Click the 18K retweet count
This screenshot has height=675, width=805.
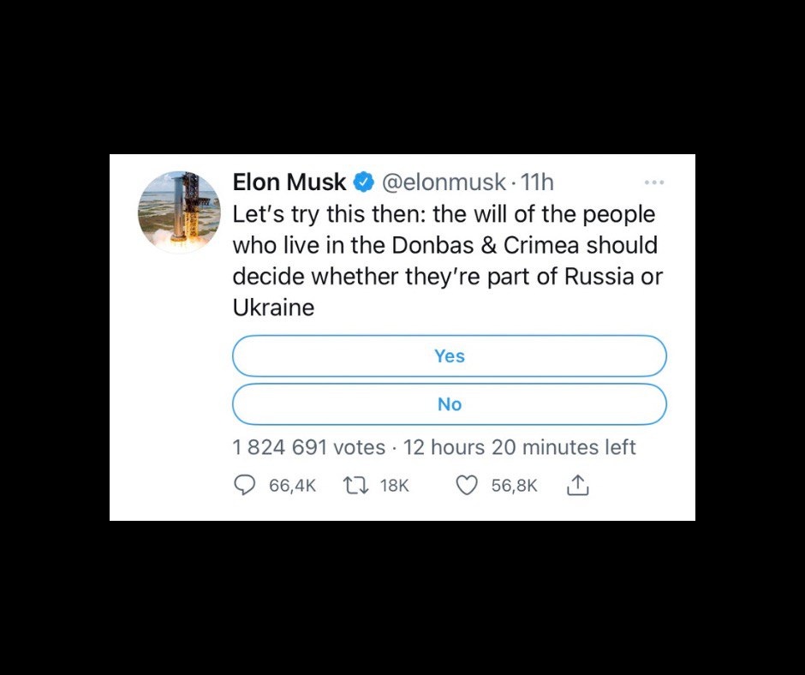tap(395, 486)
